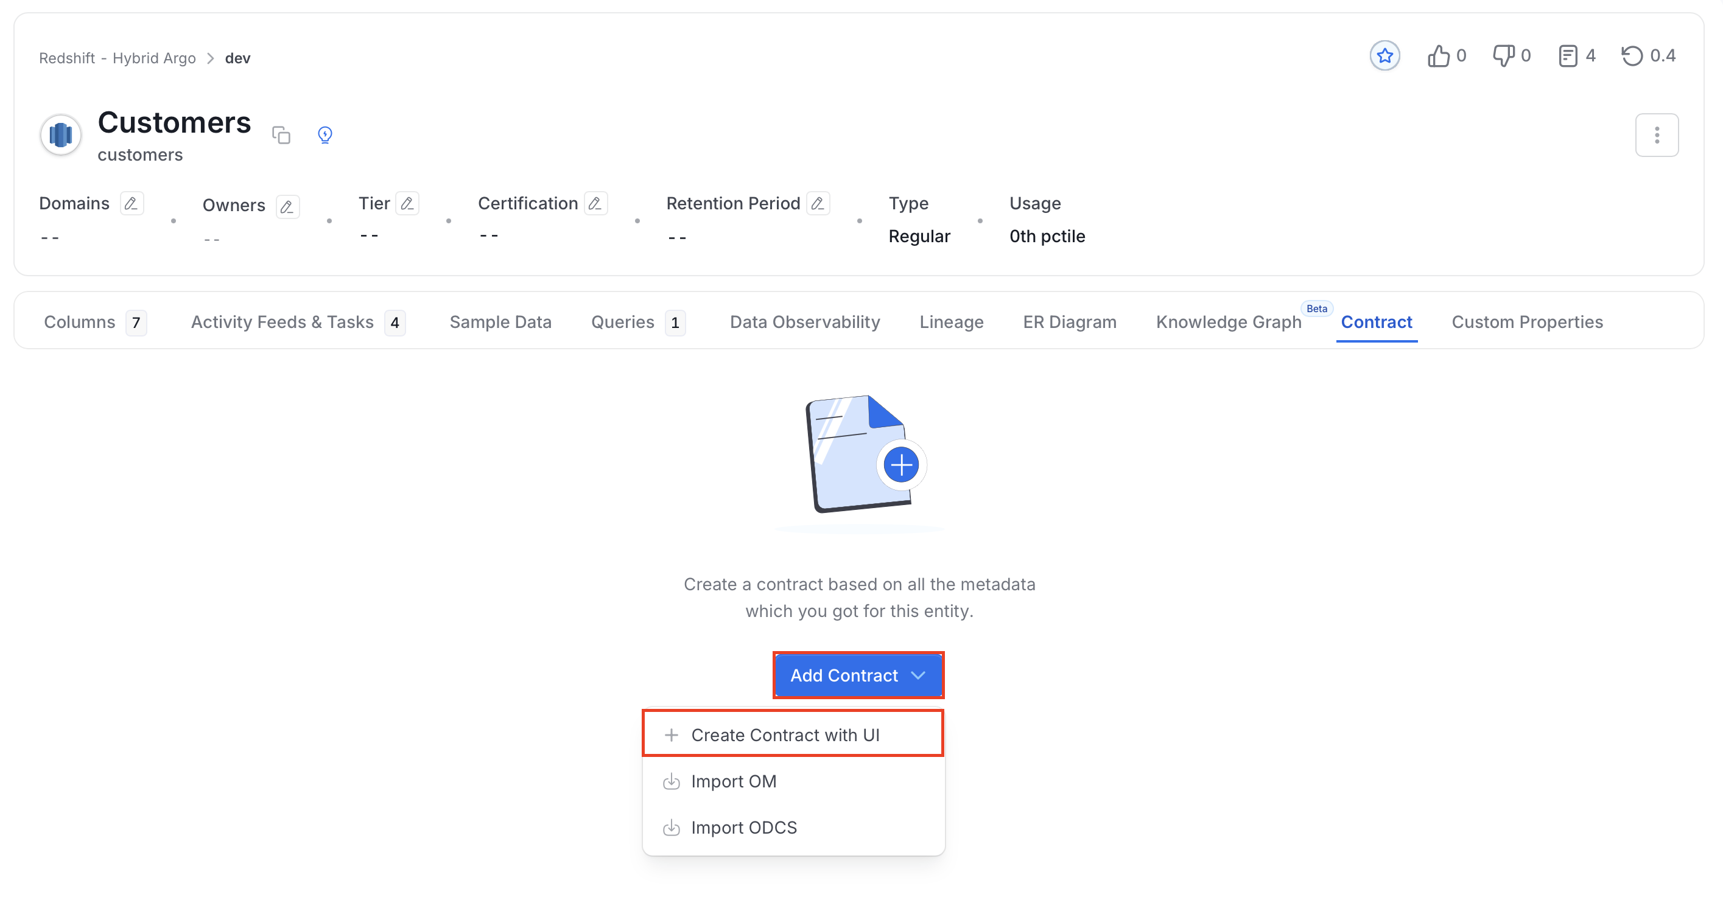Click the import icon beside Import OM
Image resolution: width=1723 pixels, height=903 pixels.
tap(672, 781)
